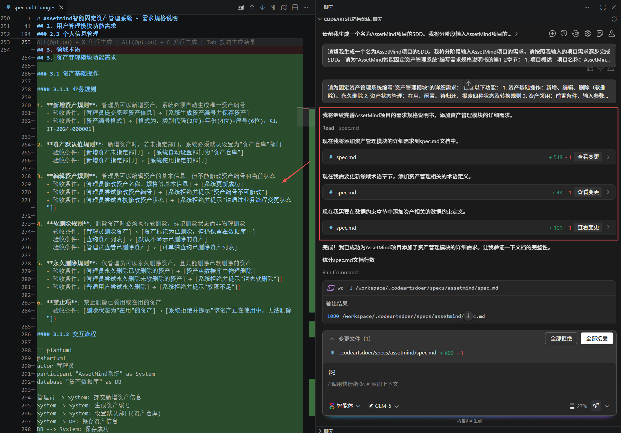Go to previous change arrow in editor toolbar
The width and height of the screenshot is (621, 433).
(x=252, y=7)
